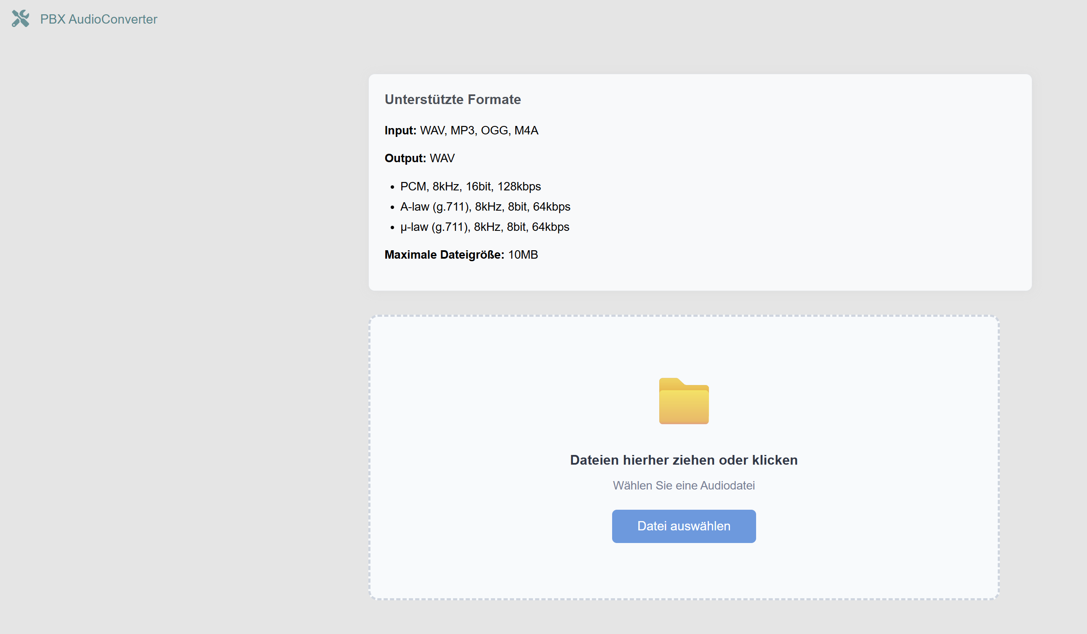Click the yellow folder icon

coord(684,401)
